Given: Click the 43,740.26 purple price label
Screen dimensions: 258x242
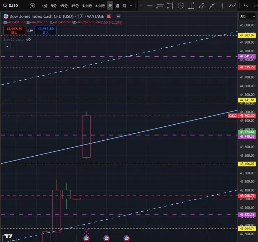Looking at the screenshot, I should point(247,136).
